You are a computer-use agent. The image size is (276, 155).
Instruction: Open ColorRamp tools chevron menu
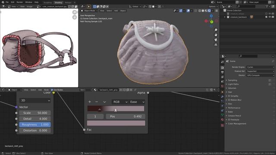point(104,102)
